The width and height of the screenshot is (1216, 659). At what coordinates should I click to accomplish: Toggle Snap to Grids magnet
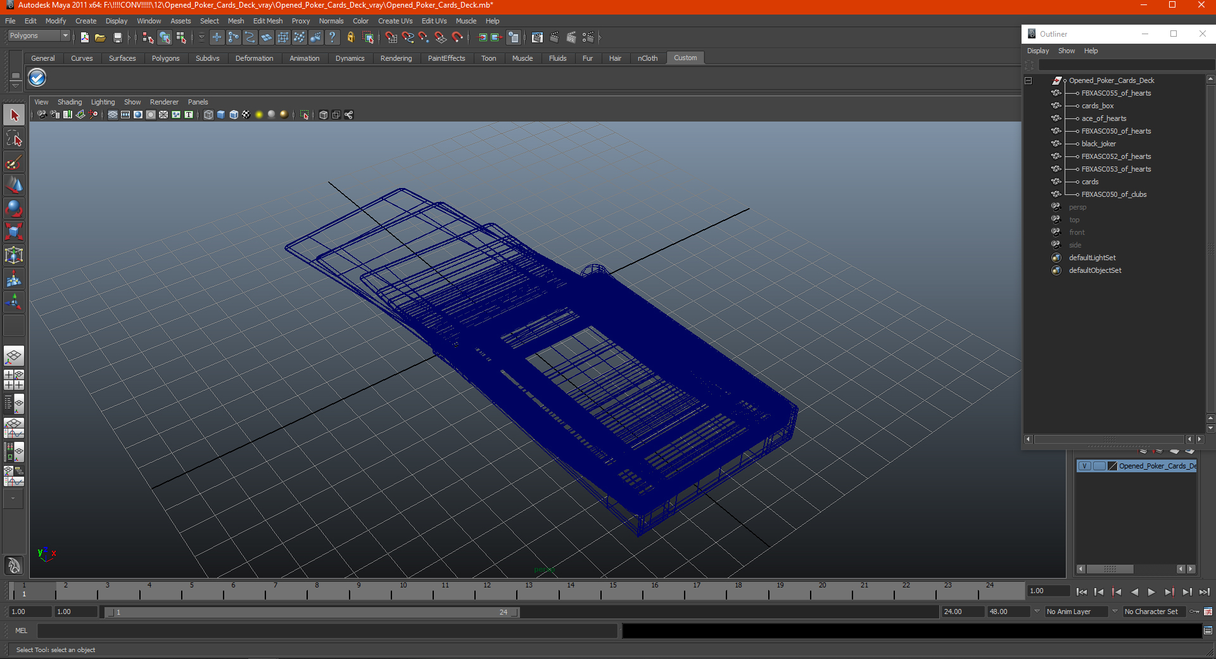[391, 37]
